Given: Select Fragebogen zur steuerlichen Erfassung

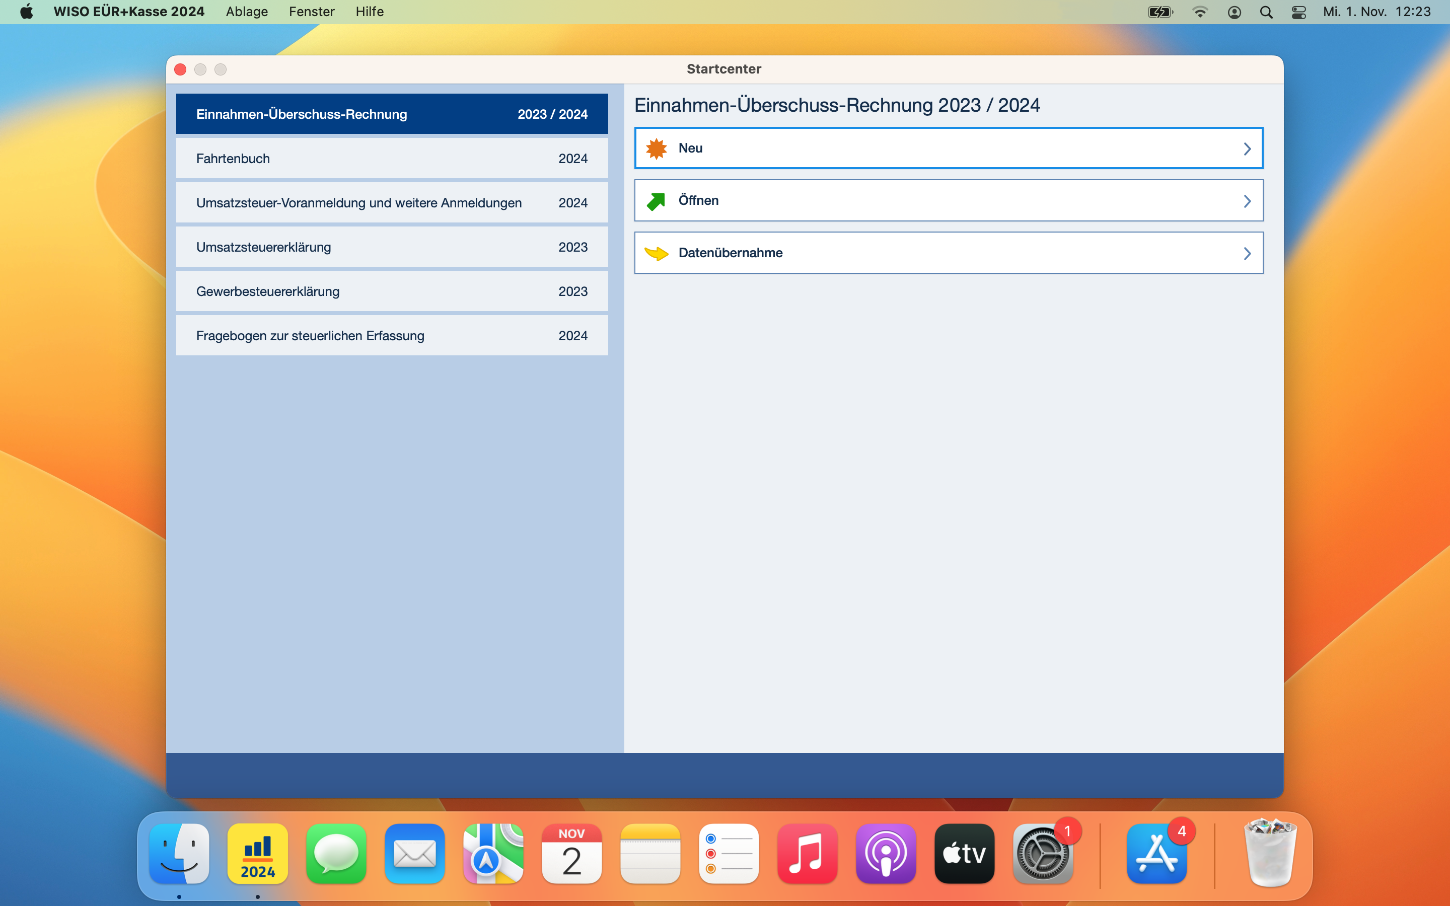Looking at the screenshot, I should click(x=392, y=336).
